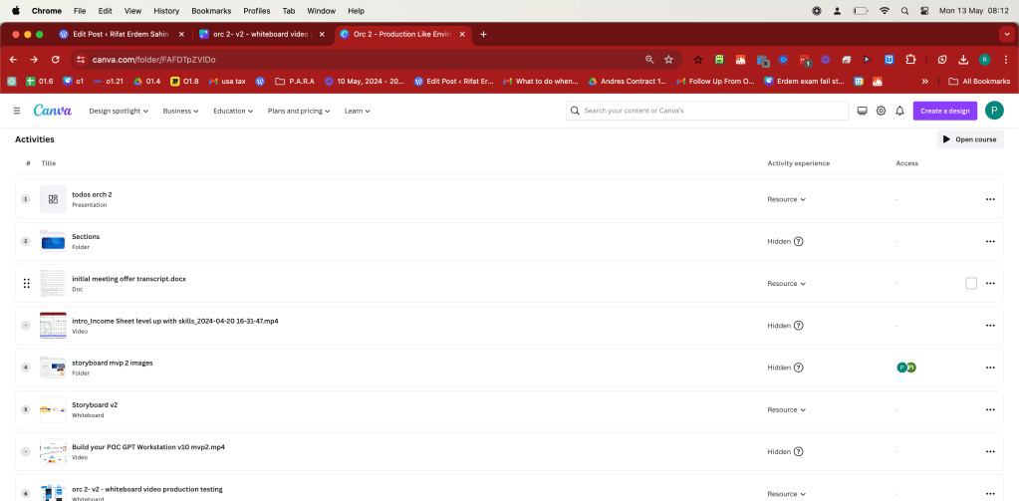Open more options for Build your POC GPT video
Image resolution: width=1019 pixels, height=501 pixels.
(x=990, y=451)
